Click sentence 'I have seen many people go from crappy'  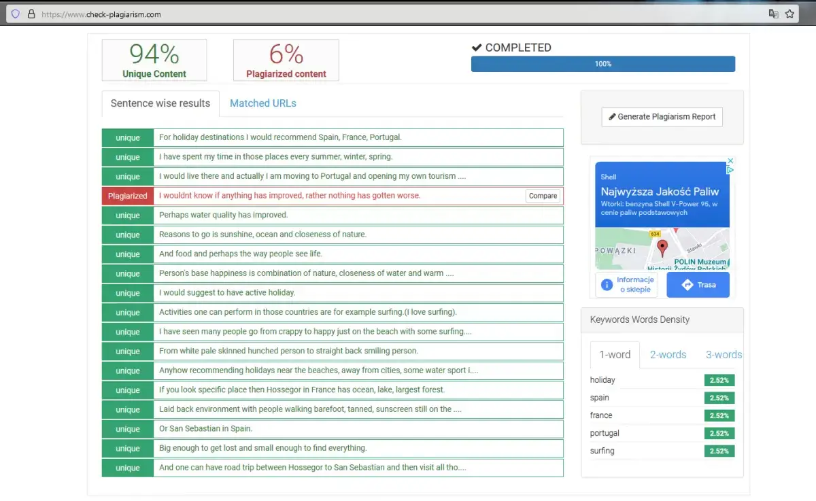coord(315,332)
